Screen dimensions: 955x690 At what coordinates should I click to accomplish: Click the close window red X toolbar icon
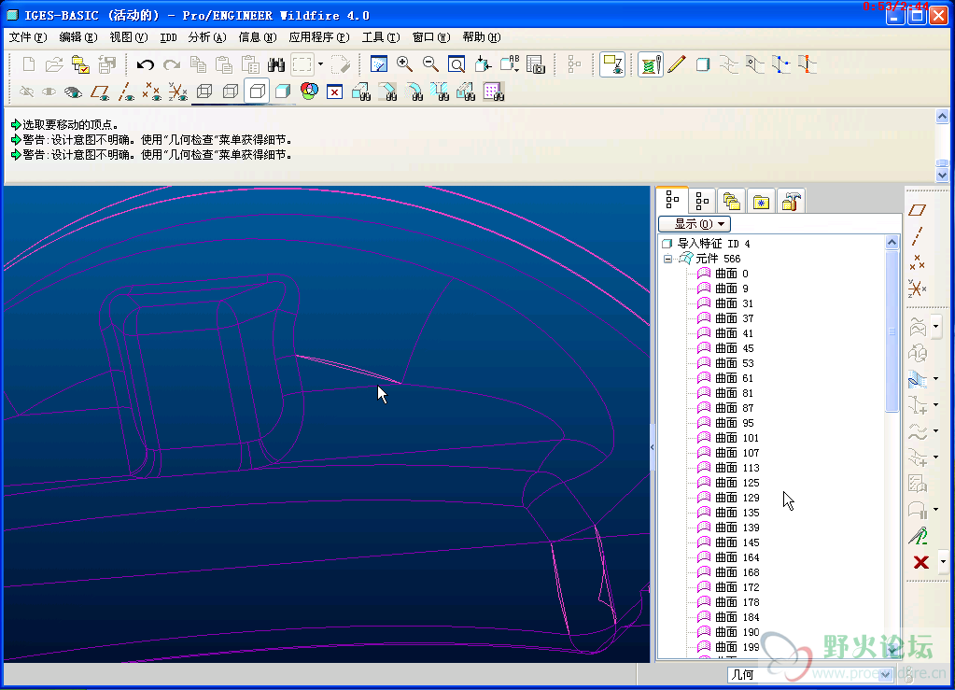point(334,92)
